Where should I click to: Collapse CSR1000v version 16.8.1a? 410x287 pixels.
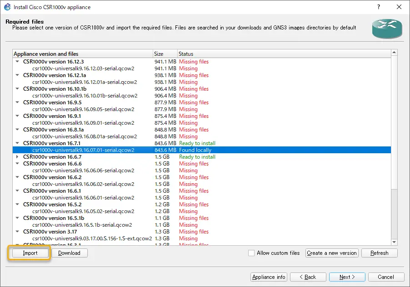point(17,130)
